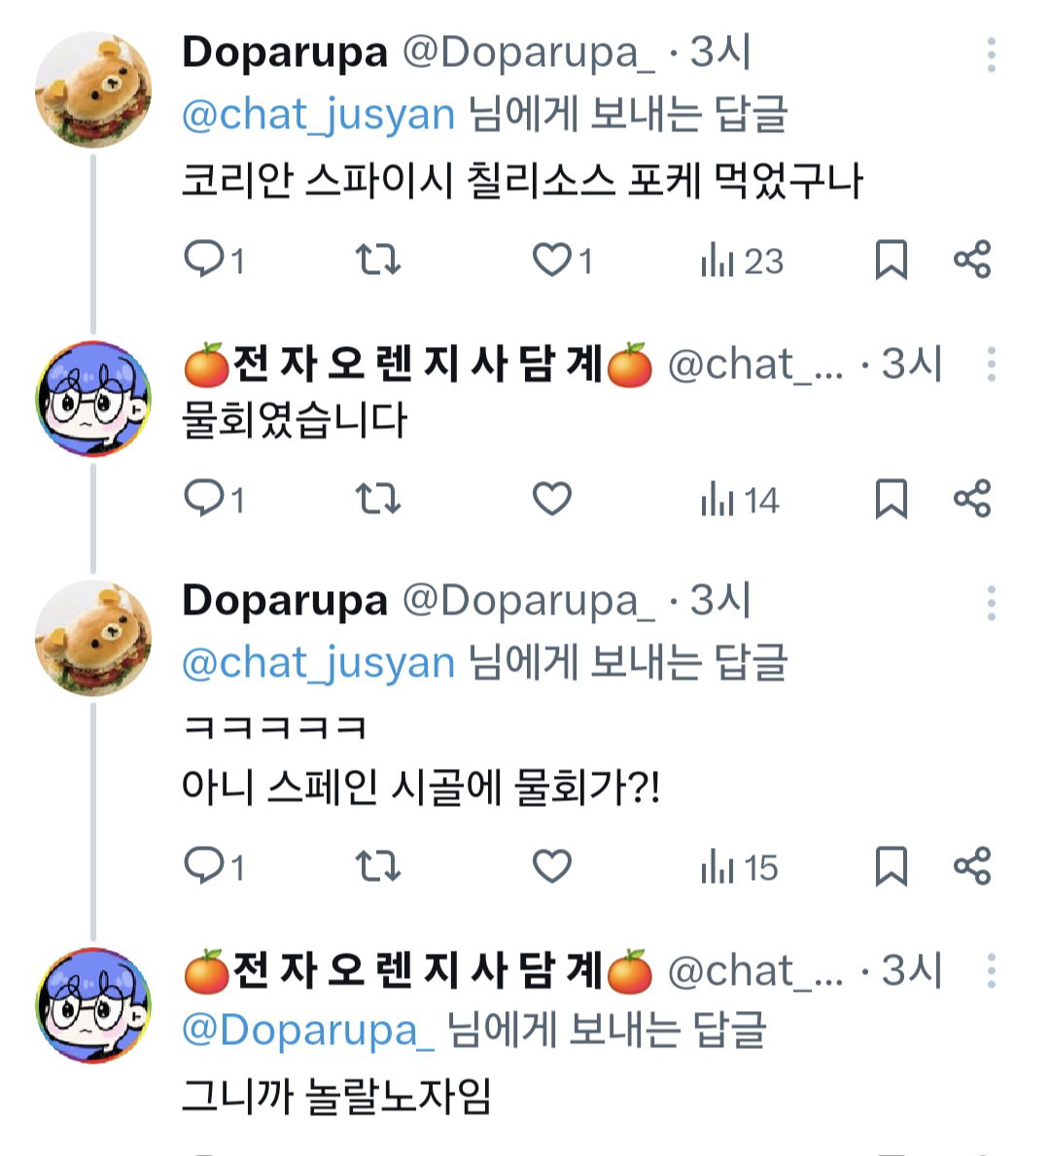View analytics showing 15 views
Viewport: 1050px width, 1156px height.
point(739,867)
